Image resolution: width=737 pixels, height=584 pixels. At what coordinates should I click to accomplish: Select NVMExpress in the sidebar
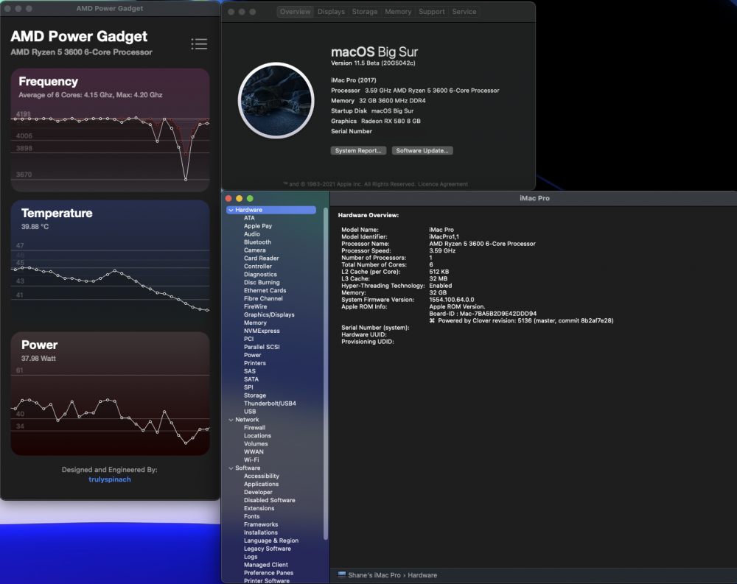click(262, 331)
